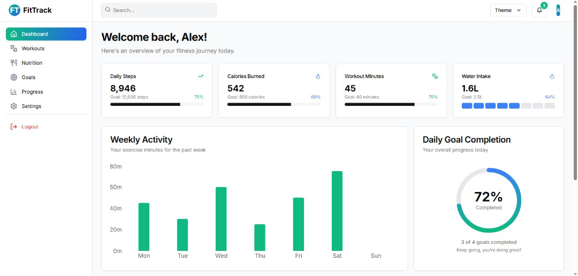Click the Saturday bar in Weekly Activity
This screenshot has height=276, width=578.
click(337, 211)
